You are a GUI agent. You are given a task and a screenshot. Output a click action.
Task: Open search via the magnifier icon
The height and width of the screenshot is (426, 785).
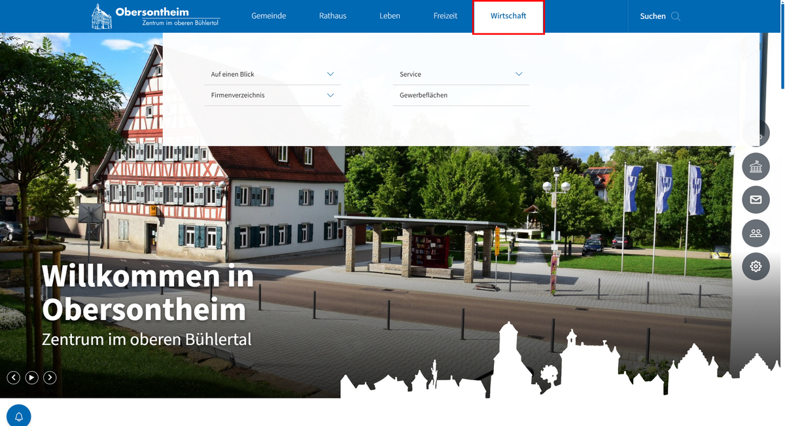pyautogui.click(x=676, y=16)
